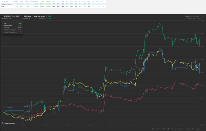Screen dimensions: 206x131
Task: Sort the table by 'Руки' column header
Action: tap(54, 1)
